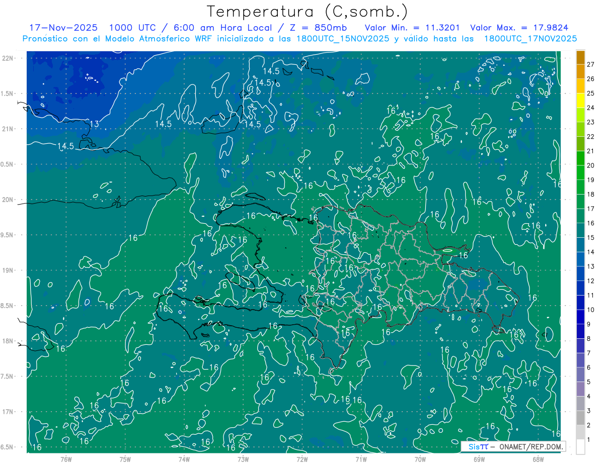Click the legend number '11'
604x466 pixels.
(x=590, y=295)
